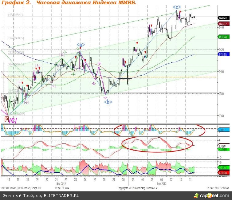Select the 1431.44 green price tag
Screen dimensions: 232x200
tap(222, 37)
